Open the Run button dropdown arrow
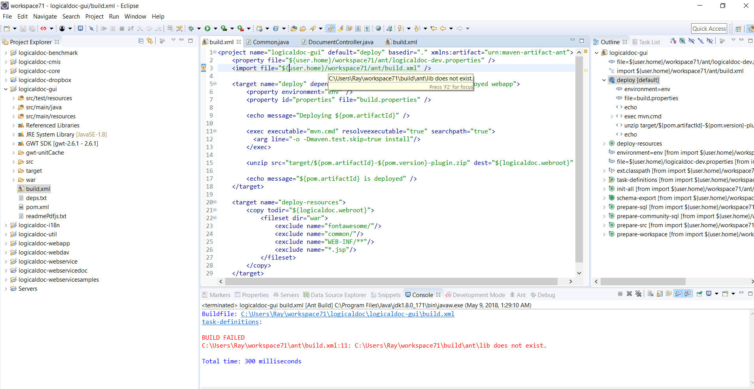 (x=215, y=28)
